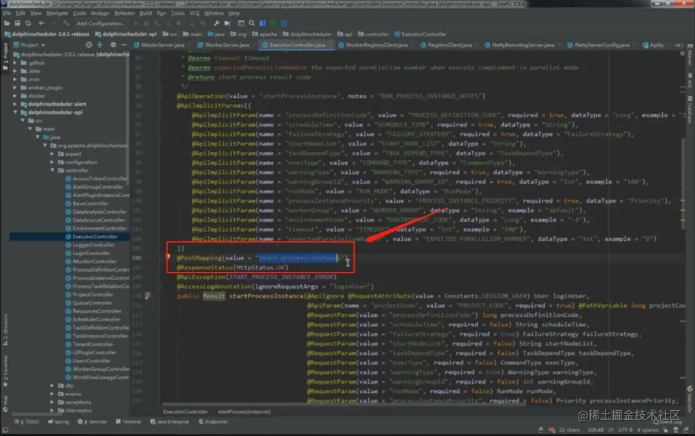
Task: Open the Terminal tool window
Action: (x=128, y=422)
